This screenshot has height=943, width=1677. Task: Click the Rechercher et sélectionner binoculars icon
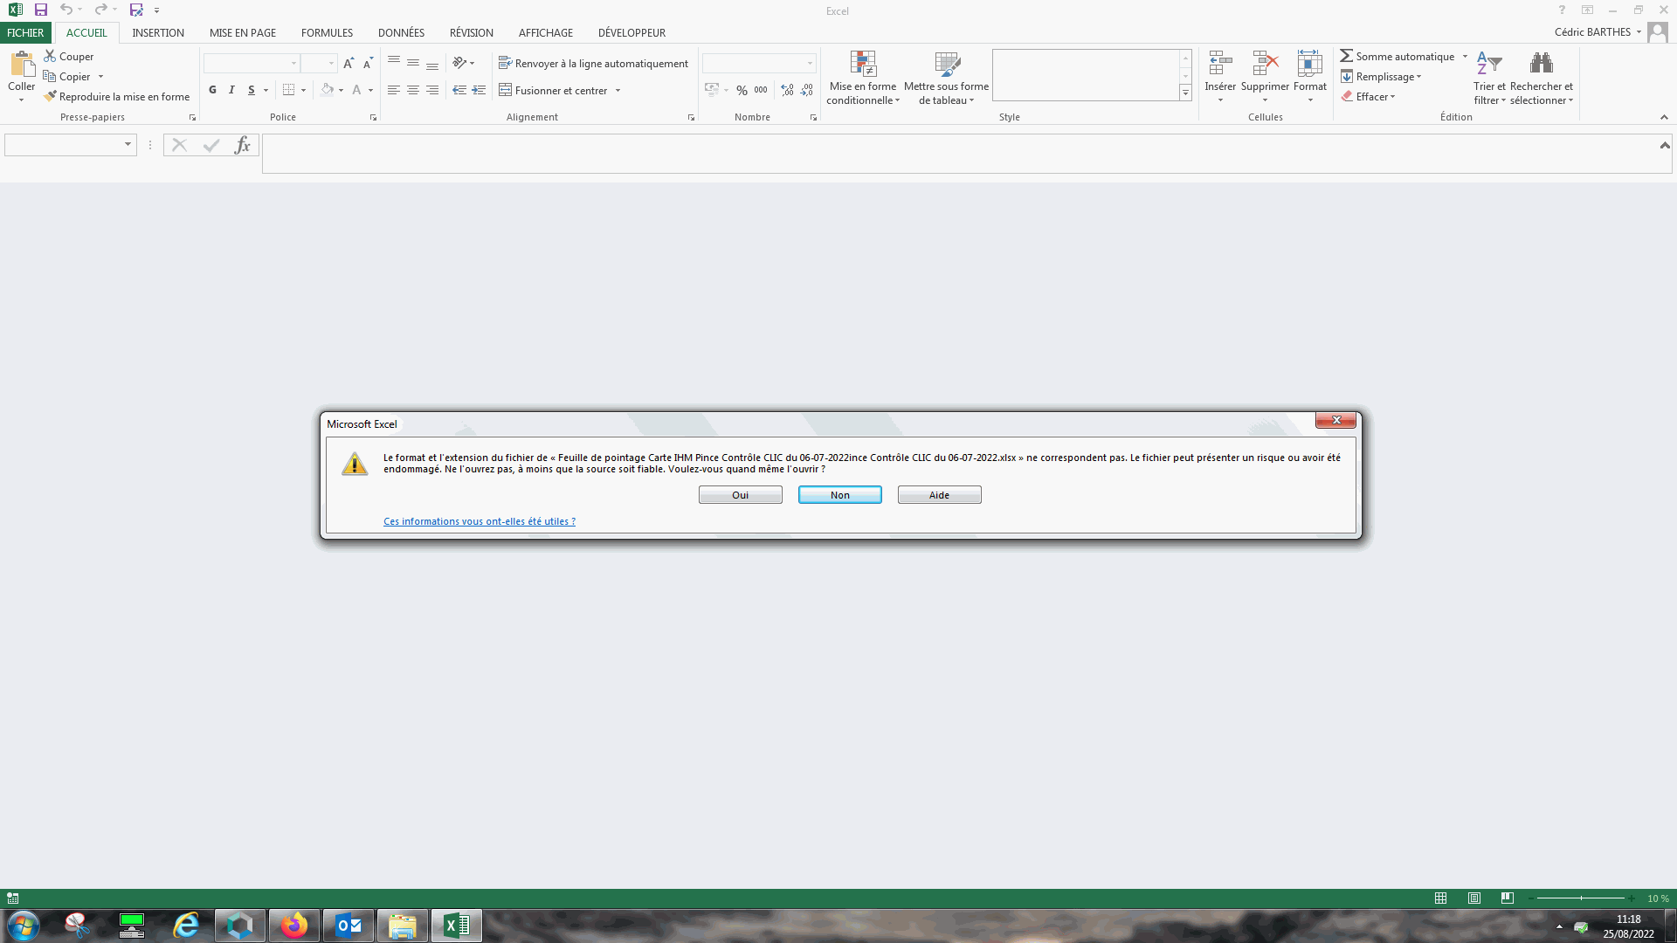point(1541,64)
